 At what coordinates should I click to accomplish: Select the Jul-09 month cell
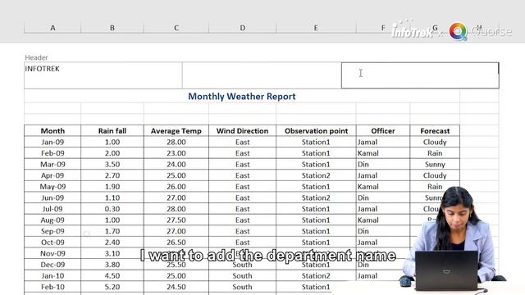[52, 209]
